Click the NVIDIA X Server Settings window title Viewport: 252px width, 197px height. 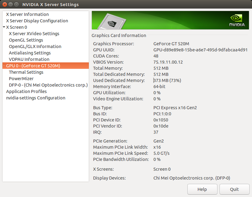pyautogui.click(x=51, y=5)
